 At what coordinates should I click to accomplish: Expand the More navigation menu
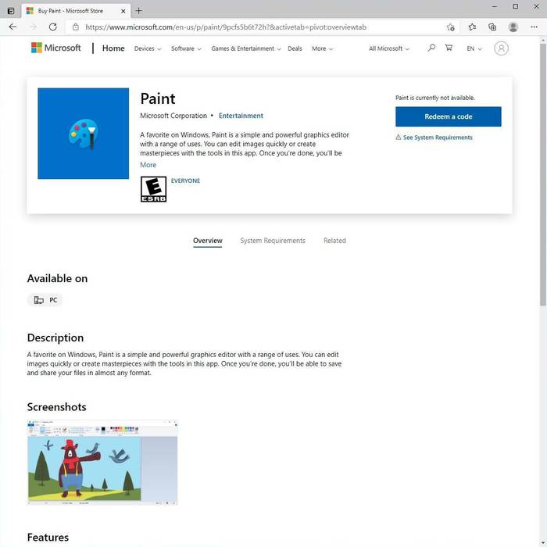pyautogui.click(x=322, y=48)
